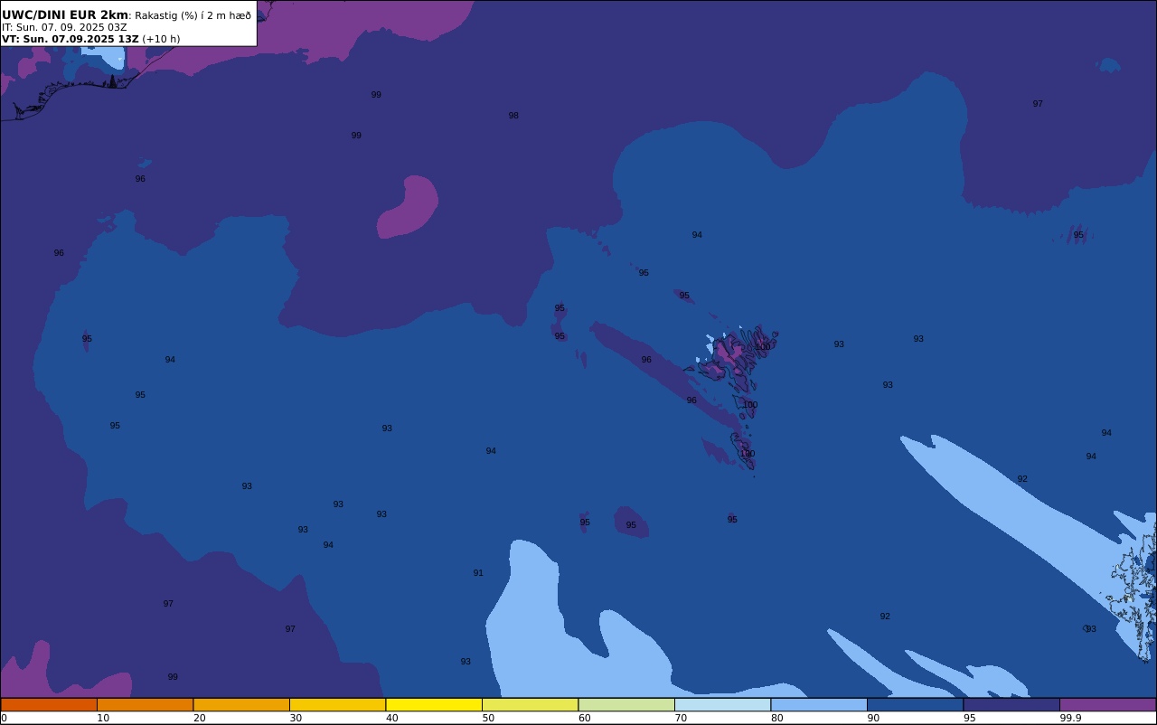Click the bright yellow 40–50 legend swatch
Viewport: 1157px width, 725px height.
click(x=434, y=704)
